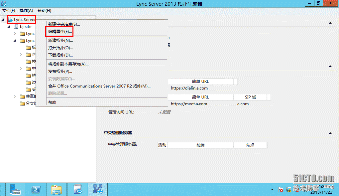The image size is (339, 196).
Task: Expand the 企 folder node
Action: pyautogui.click(x=21, y=54)
